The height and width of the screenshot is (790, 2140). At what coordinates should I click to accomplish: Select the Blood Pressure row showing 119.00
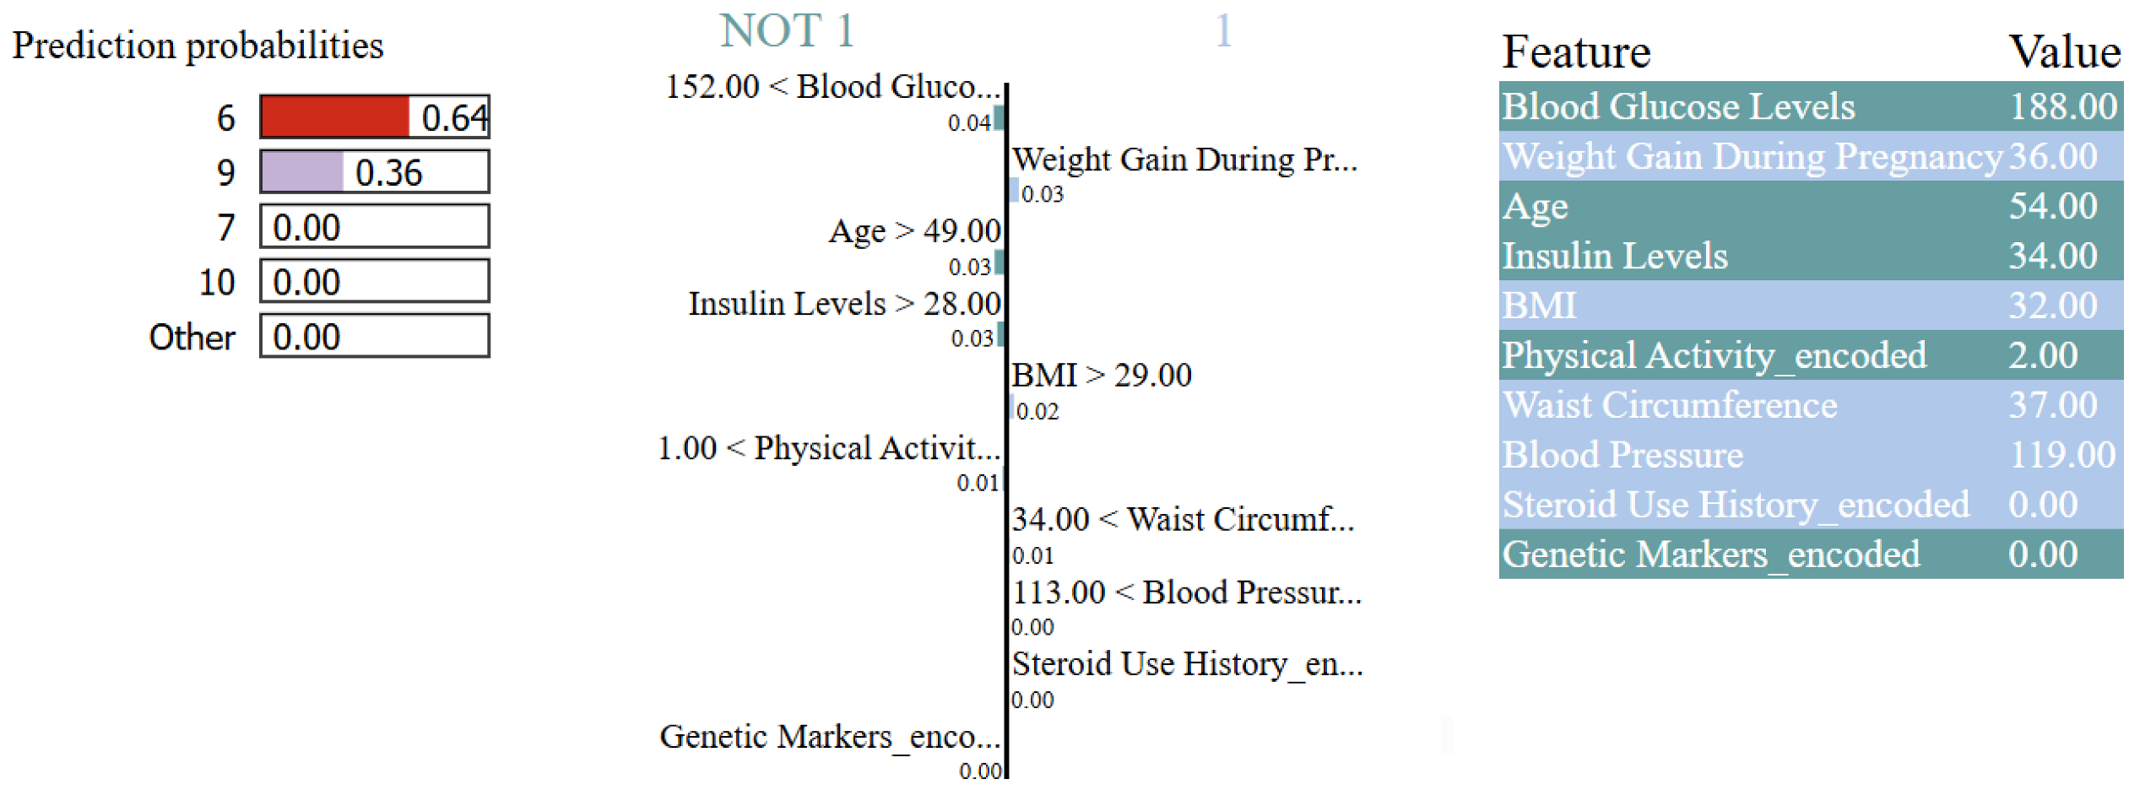click(1809, 455)
